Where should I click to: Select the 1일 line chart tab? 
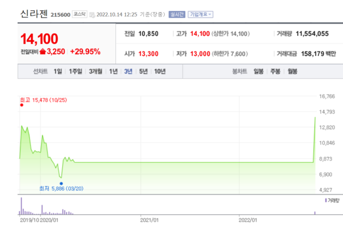click(58, 71)
